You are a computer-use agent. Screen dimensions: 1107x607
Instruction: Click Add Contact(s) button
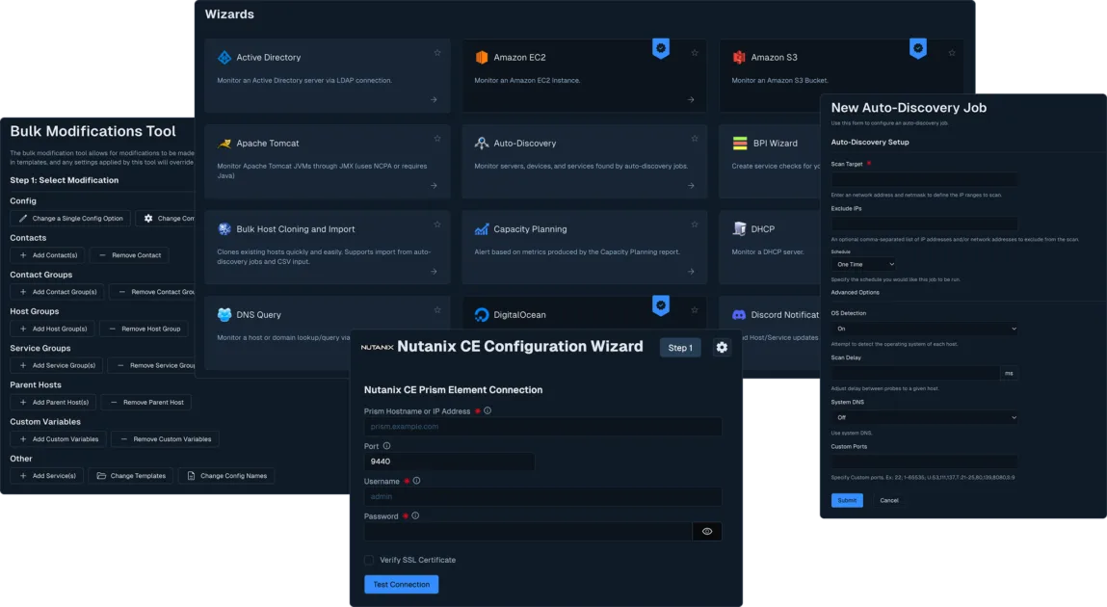(48, 254)
